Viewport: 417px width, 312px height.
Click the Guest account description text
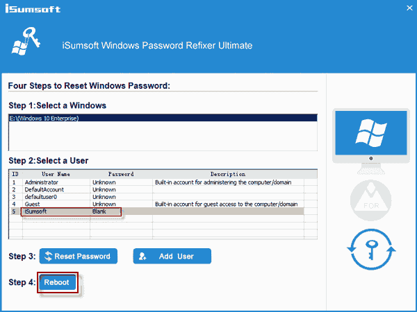click(x=226, y=204)
